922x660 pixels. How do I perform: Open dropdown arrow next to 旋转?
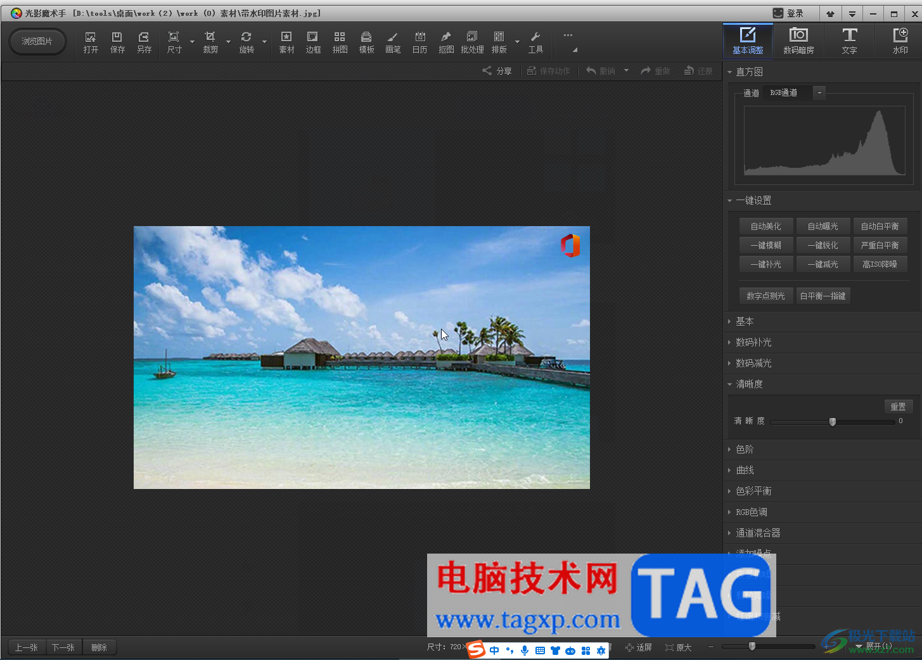coord(264,42)
